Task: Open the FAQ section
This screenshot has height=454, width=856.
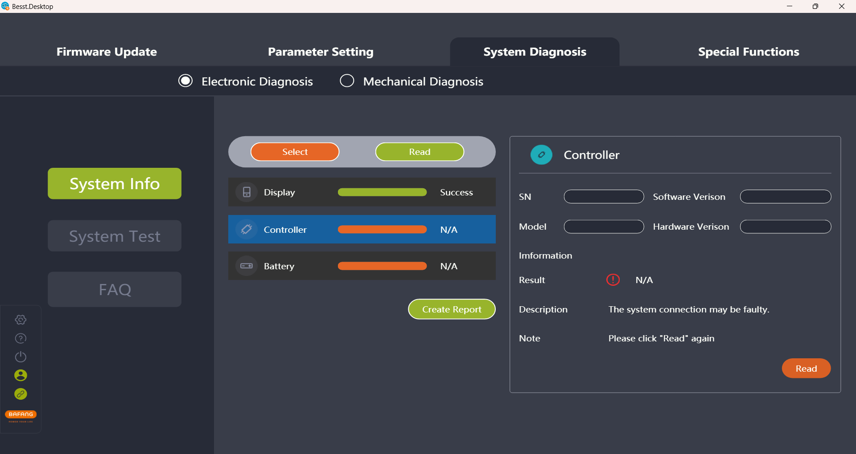Action: click(115, 289)
